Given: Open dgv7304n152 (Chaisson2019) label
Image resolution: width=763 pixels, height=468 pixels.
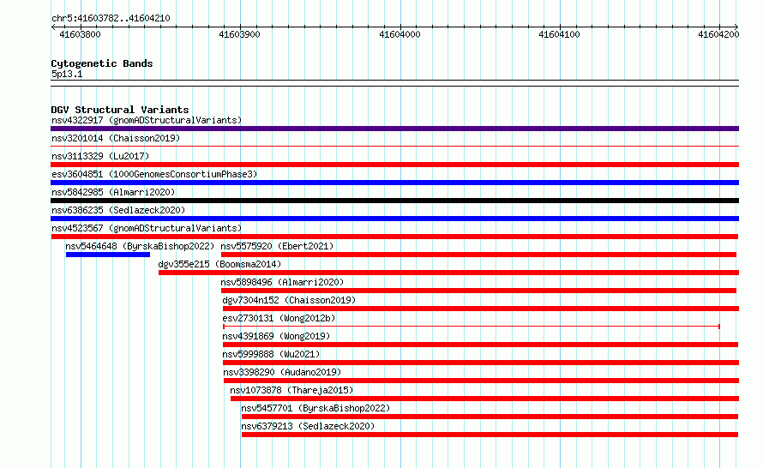Looking at the screenshot, I should tap(289, 300).
